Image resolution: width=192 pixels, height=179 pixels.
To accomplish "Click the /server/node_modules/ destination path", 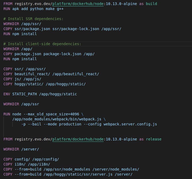I will (116, 169).
